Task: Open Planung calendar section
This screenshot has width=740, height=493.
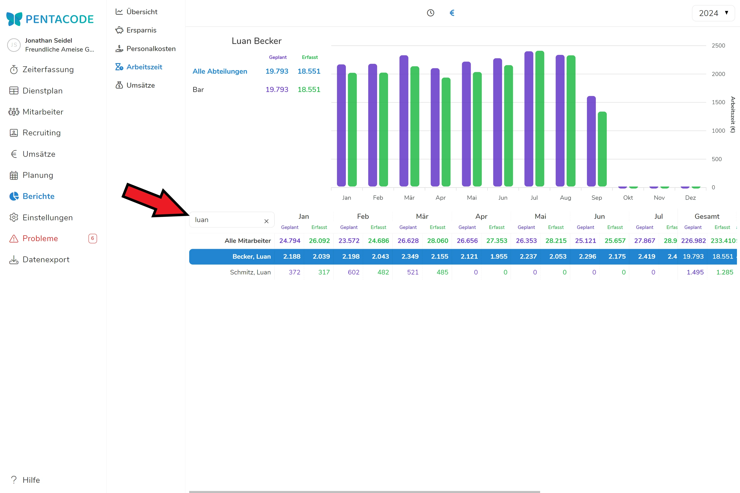Action: [38, 175]
